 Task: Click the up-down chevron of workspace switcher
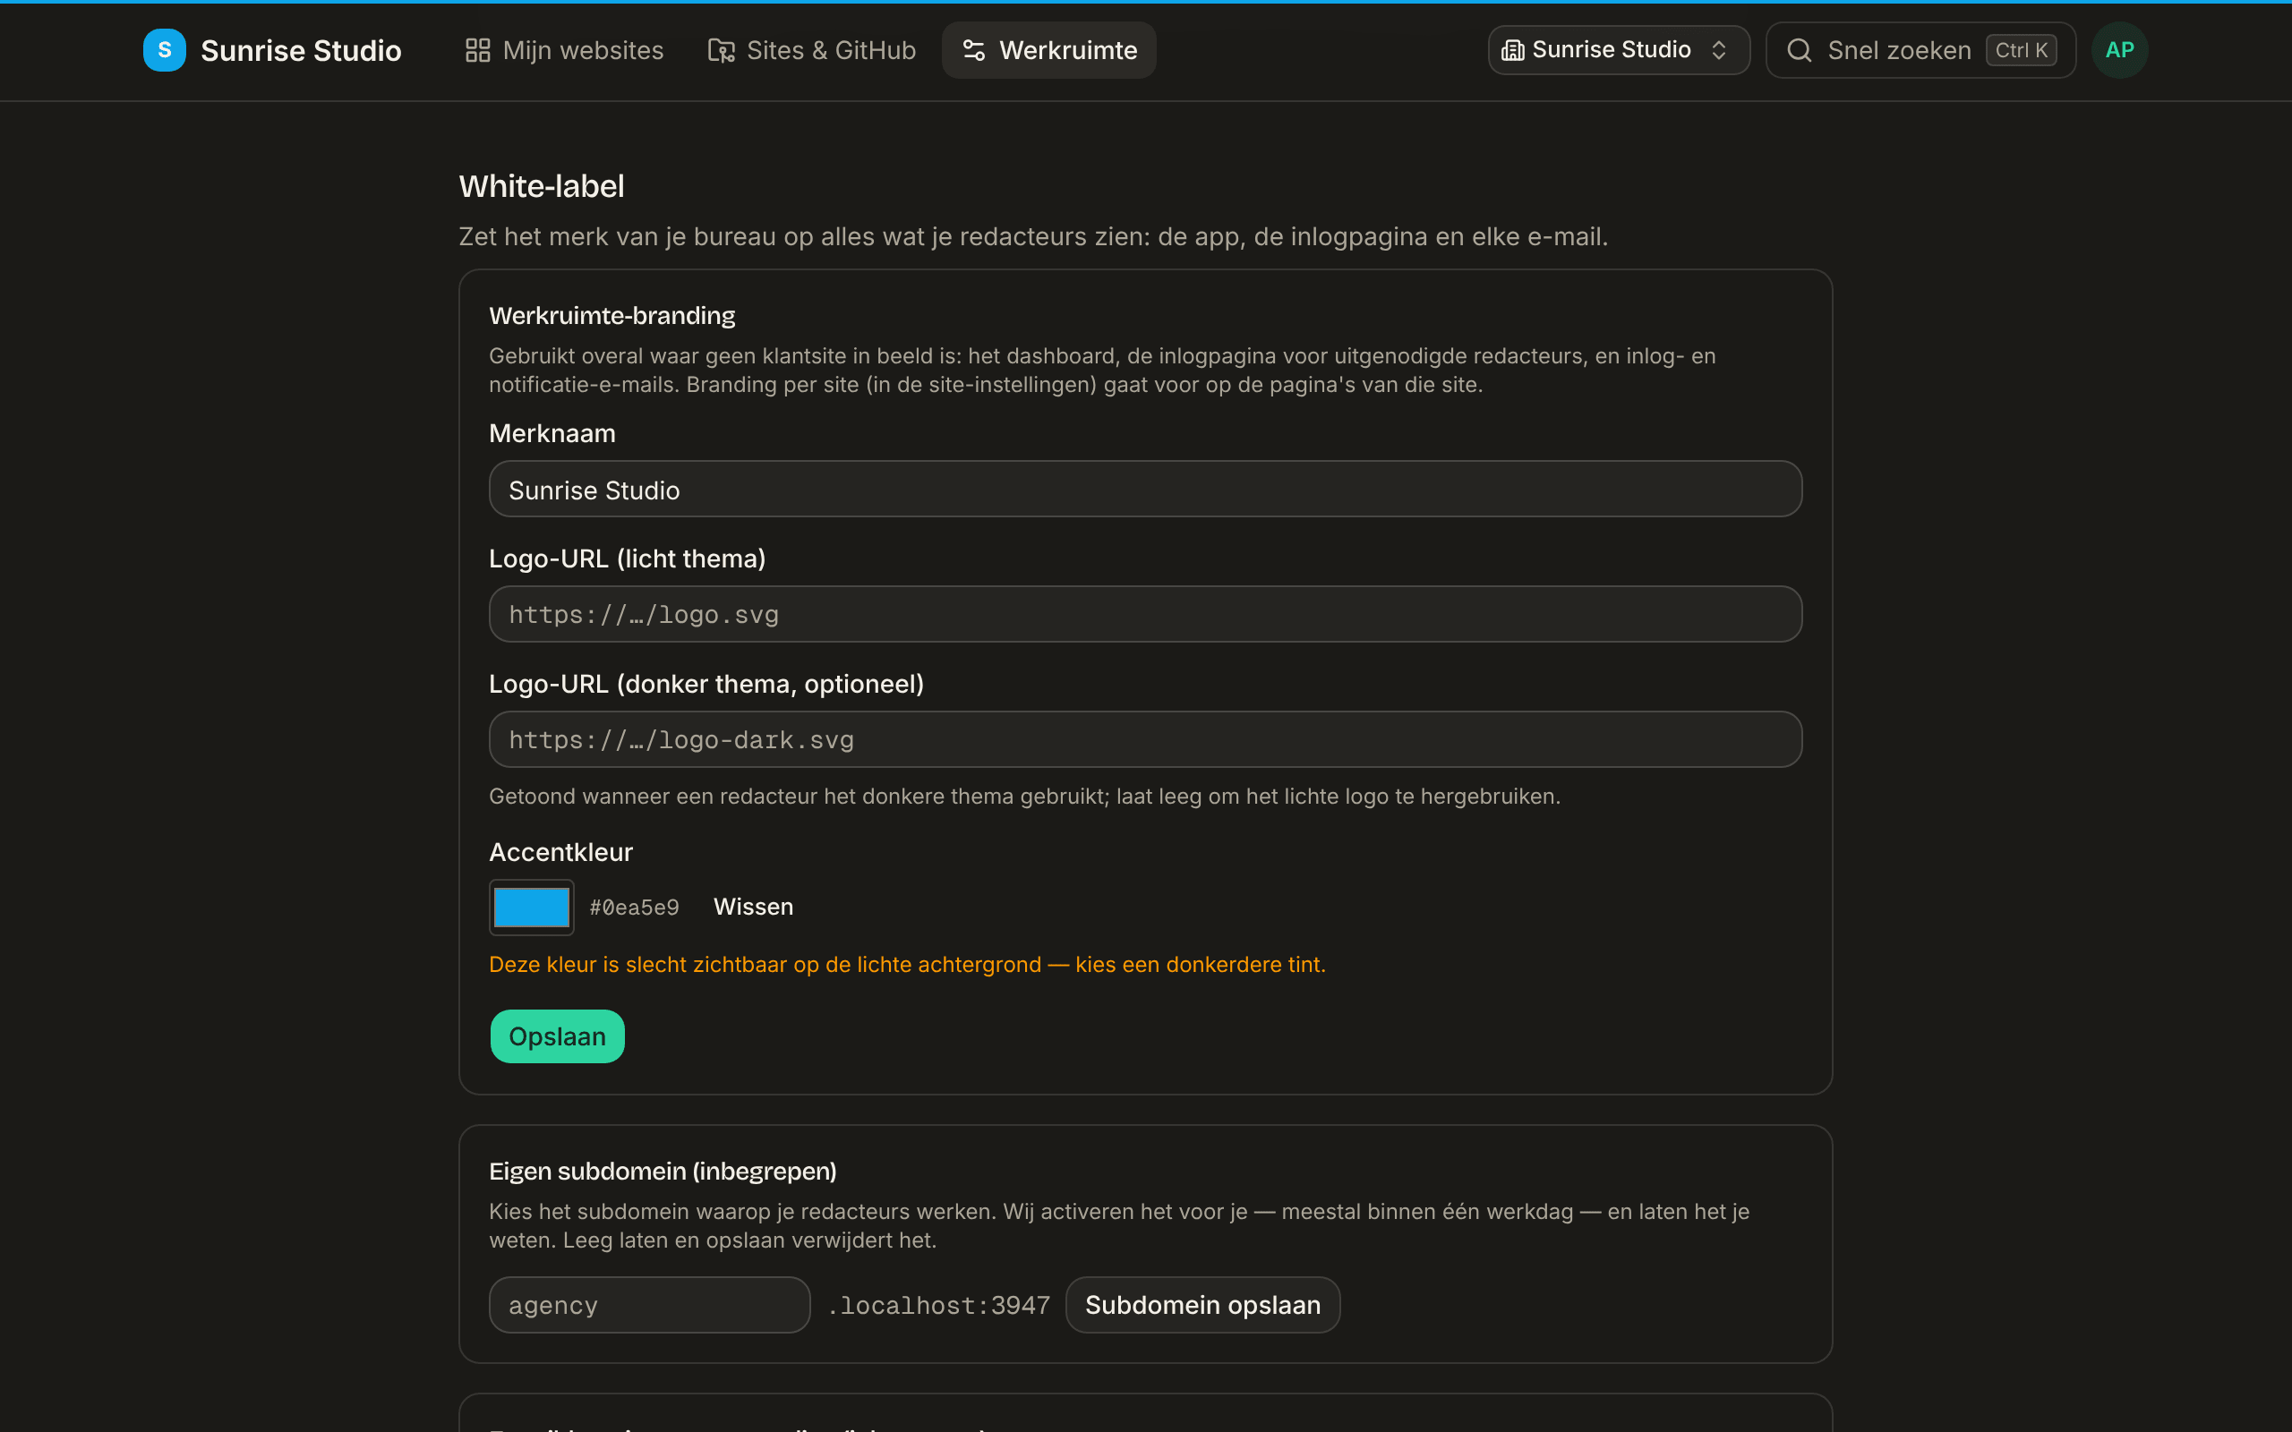(1718, 50)
